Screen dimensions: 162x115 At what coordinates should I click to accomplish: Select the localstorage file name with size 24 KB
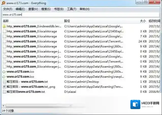pyautogui.click(x=32, y=41)
